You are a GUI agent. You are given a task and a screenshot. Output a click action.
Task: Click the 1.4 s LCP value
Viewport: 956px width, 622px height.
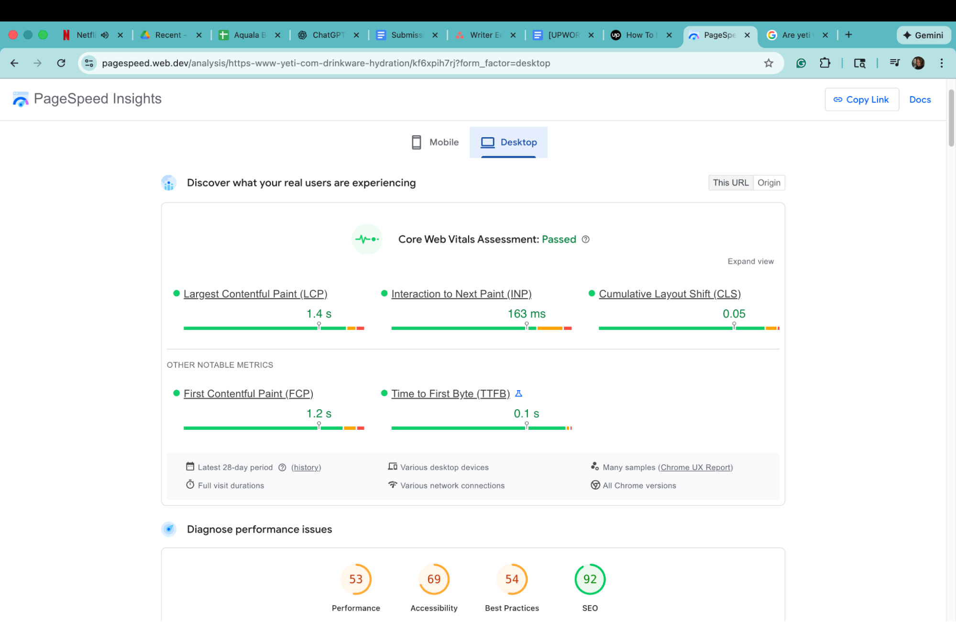coord(319,314)
